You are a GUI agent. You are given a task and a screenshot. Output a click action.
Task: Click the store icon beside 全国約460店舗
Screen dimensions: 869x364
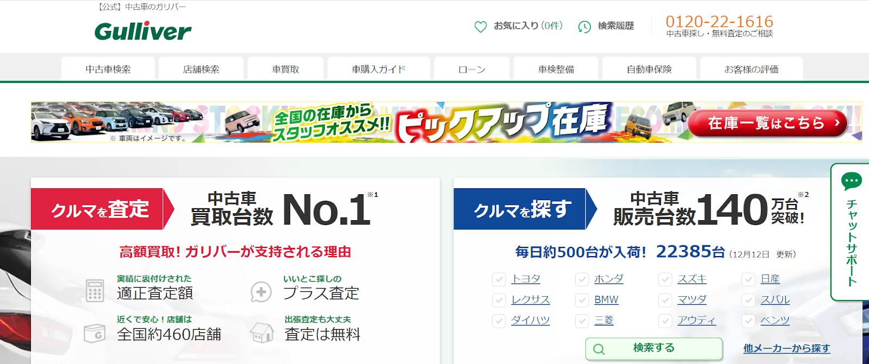pos(95,333)
